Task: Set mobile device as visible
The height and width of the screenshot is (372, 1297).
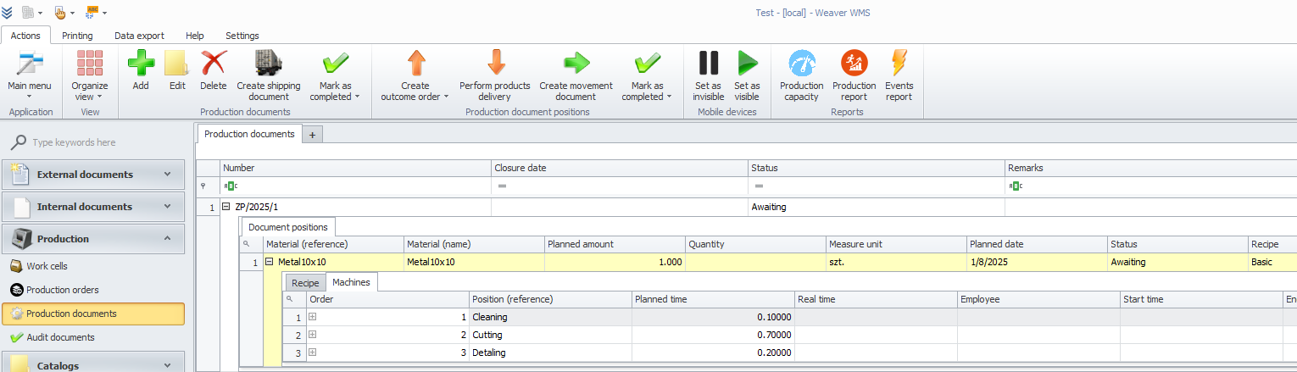Action: click(747, 76)
